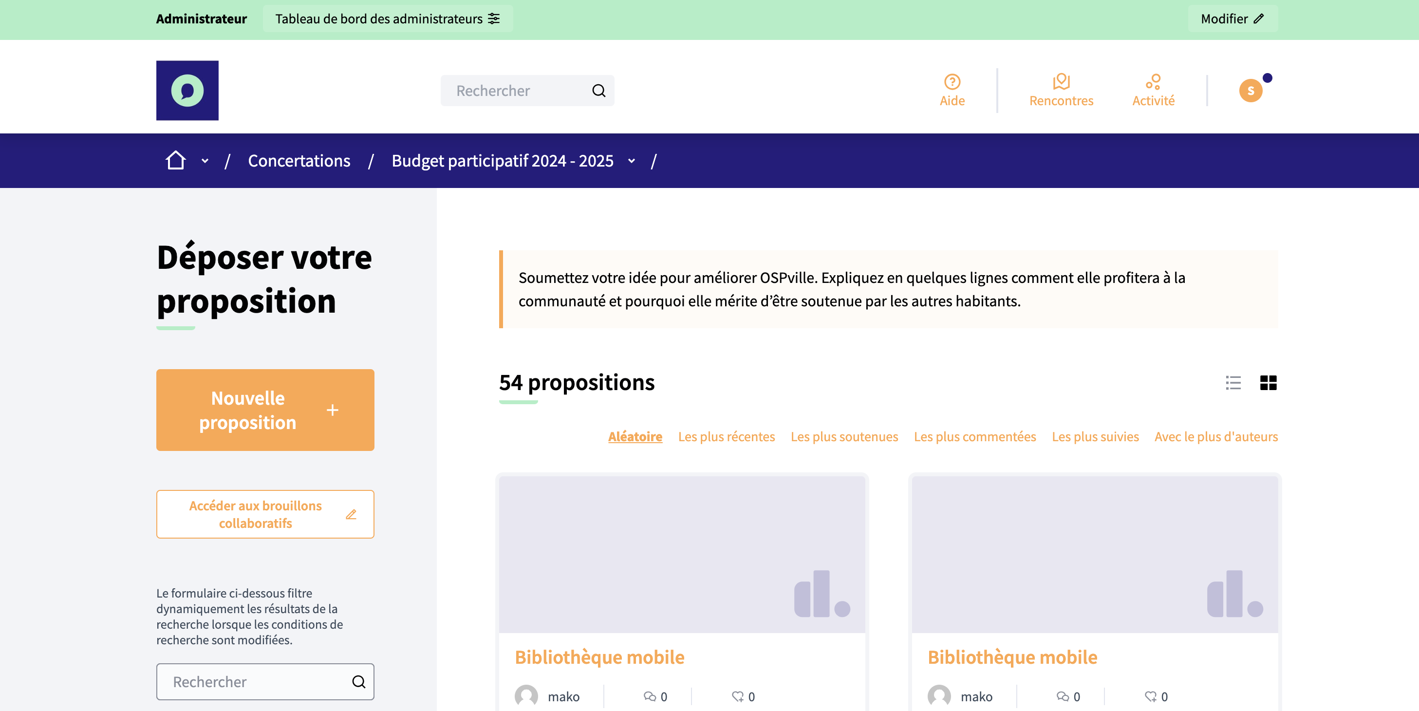1419x711 pixels.
Task: Switch to list view
Action: (1233, 382)
